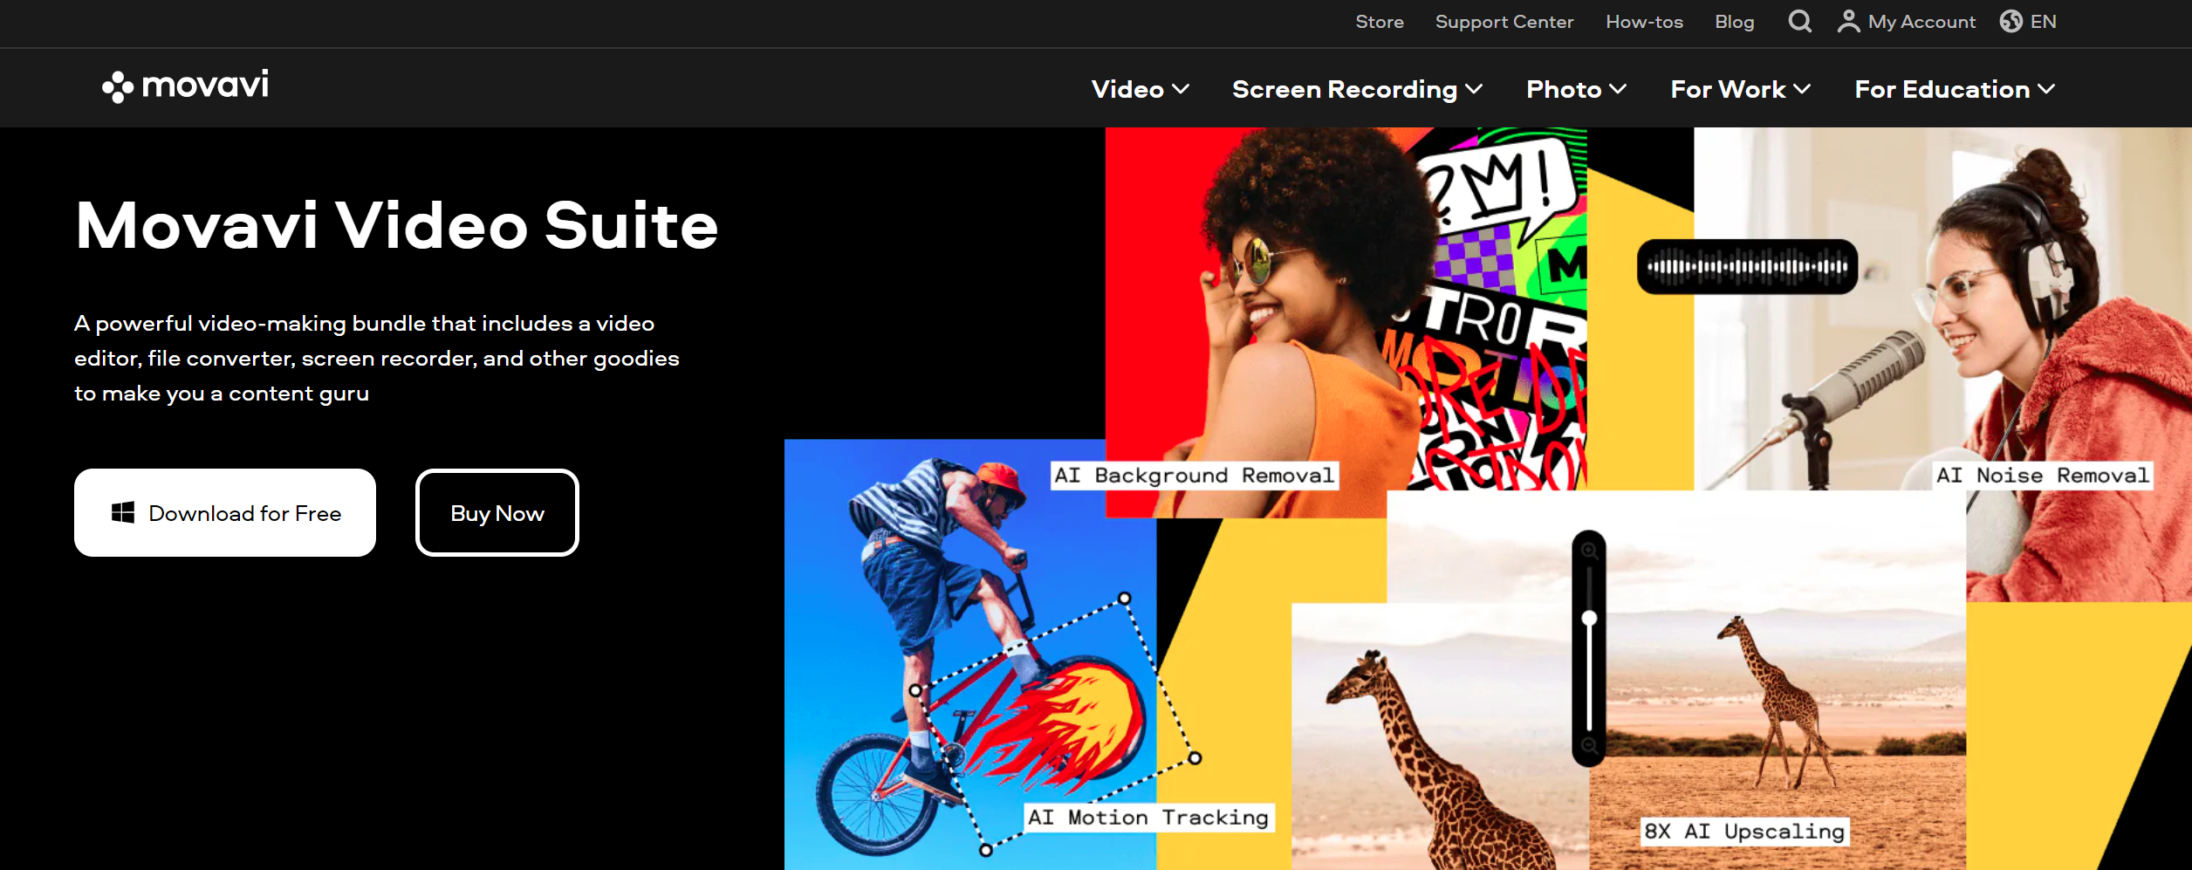The image size is (2192, 870).
Task: Click the 8X AI Upscaling label
Action: click(1745, 832)
